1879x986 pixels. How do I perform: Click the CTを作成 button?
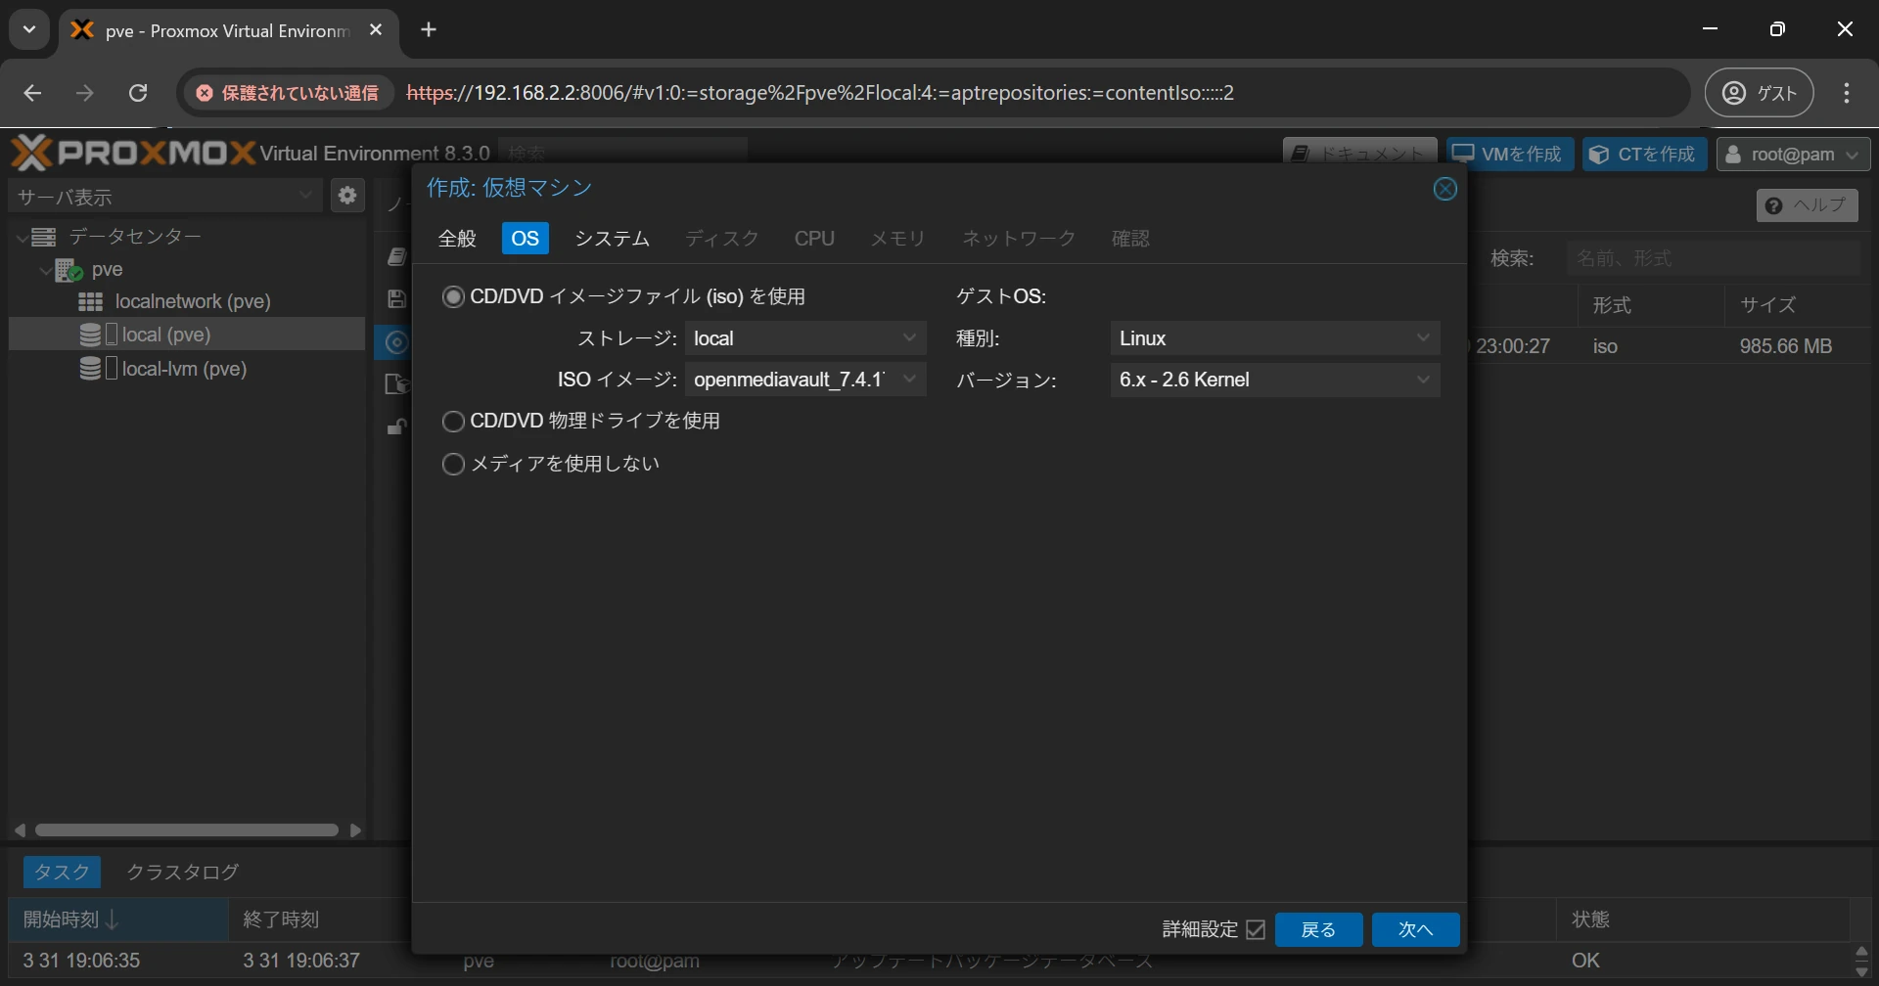tap(1645, 155)
